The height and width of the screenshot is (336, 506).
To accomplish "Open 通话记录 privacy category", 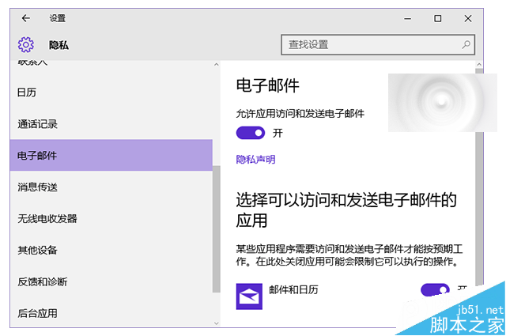I will (38, 124).
